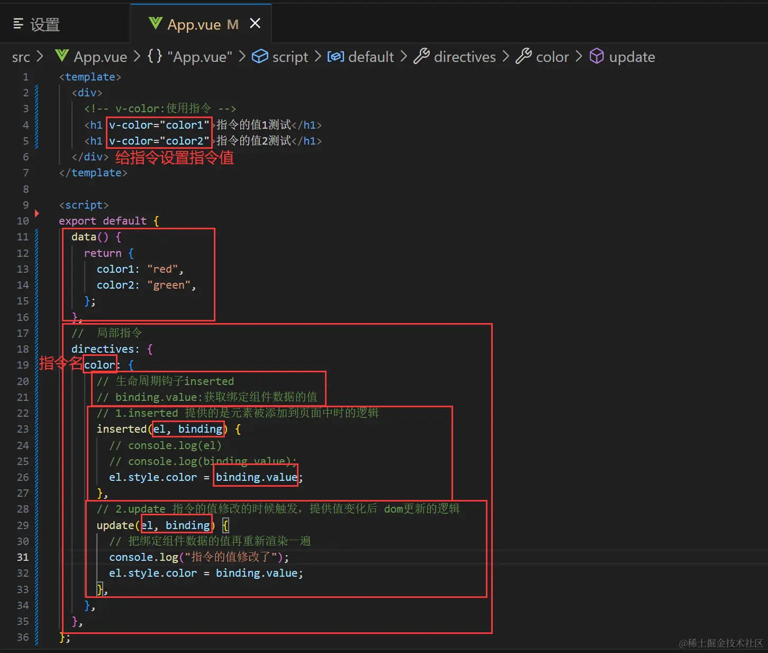Screen dimensions: 768x653
Task: Expand chevron after script breadcrumb
Action: (318, 56)
